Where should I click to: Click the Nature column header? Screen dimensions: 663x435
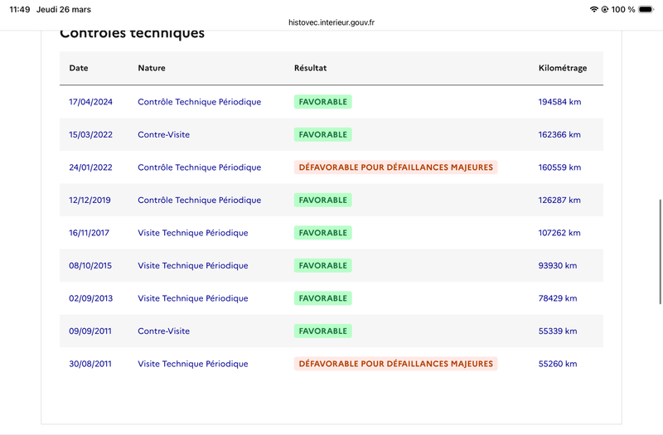152,68
